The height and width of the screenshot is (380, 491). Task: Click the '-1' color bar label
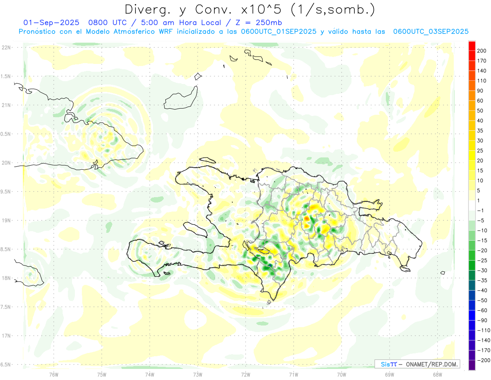click(x=480, y=210)
